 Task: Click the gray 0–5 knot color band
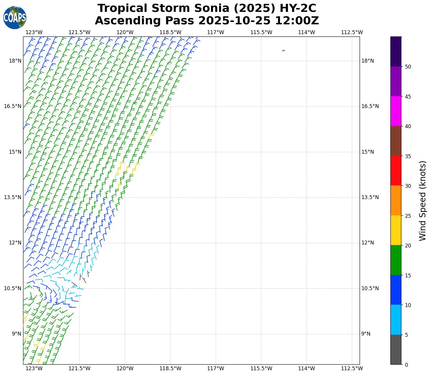pos(396,349)
